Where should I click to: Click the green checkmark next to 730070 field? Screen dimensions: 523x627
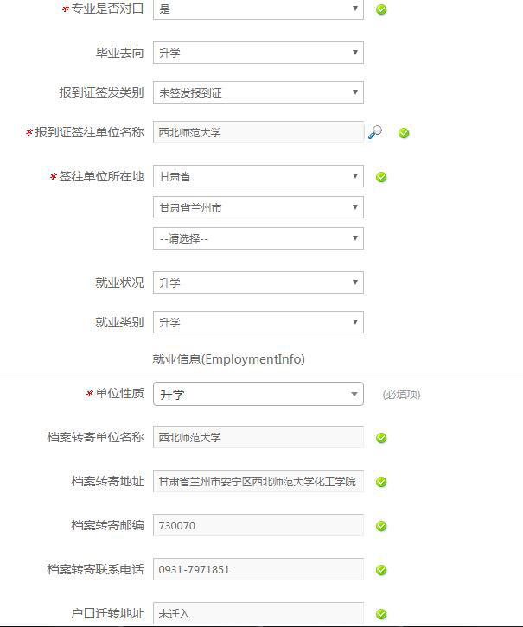pos(381,526)
